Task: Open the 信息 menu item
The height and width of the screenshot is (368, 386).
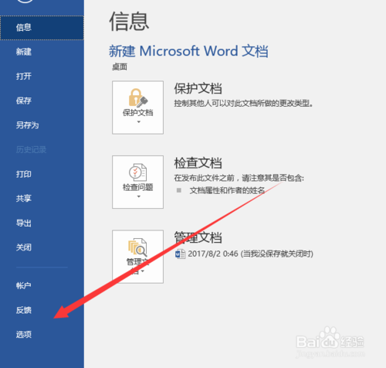Action: pos(42,28)
